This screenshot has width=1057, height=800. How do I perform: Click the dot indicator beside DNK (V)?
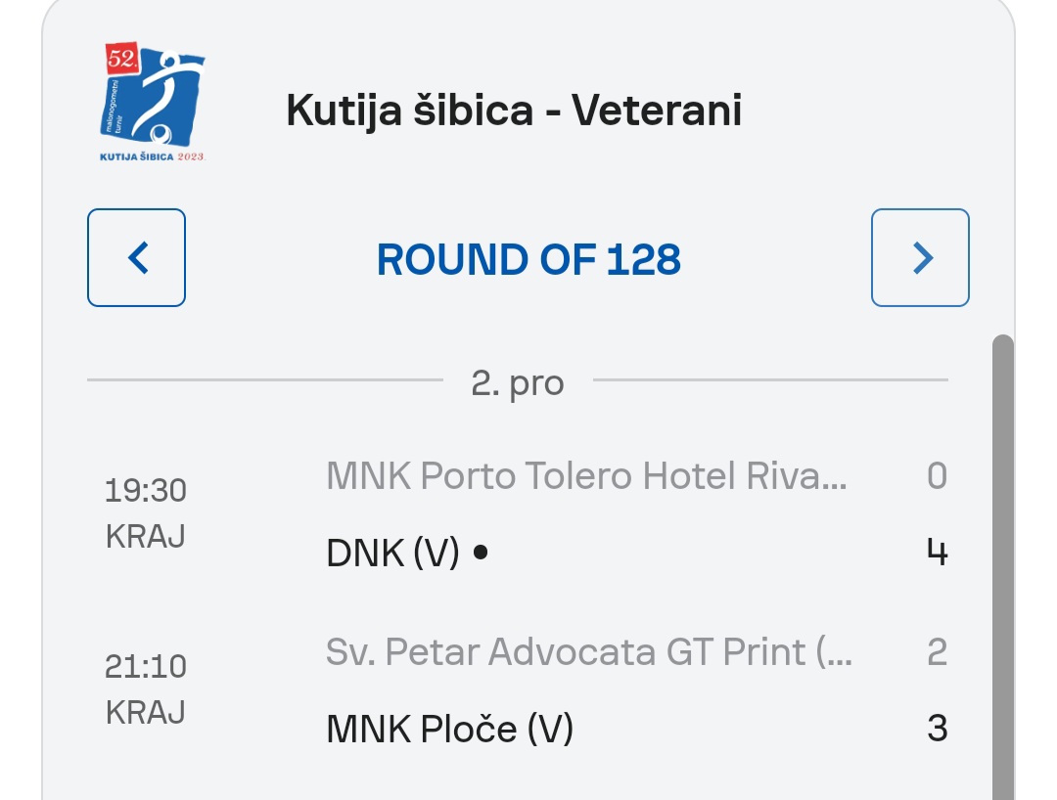click(481, 553)
